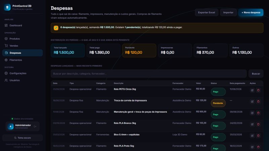Click the Filamentos spool icon

pyautogui.click(x=6, y=60)
